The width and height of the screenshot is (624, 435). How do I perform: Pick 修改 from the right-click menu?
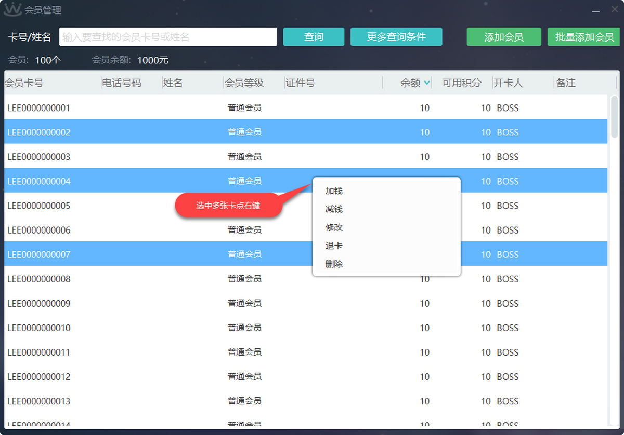[x=334, y=227]
